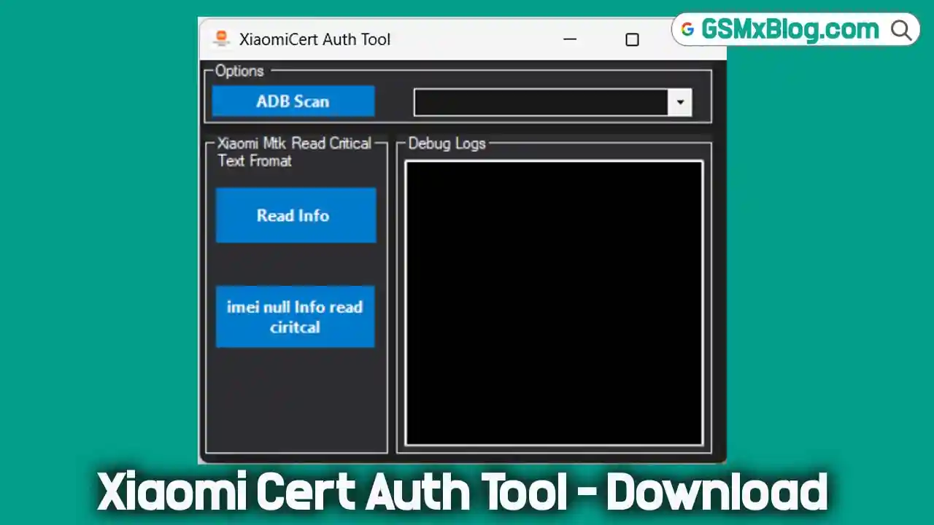934x525 pixels.
Task: Click empty space below the imei null button
Action: click(296, 401)
